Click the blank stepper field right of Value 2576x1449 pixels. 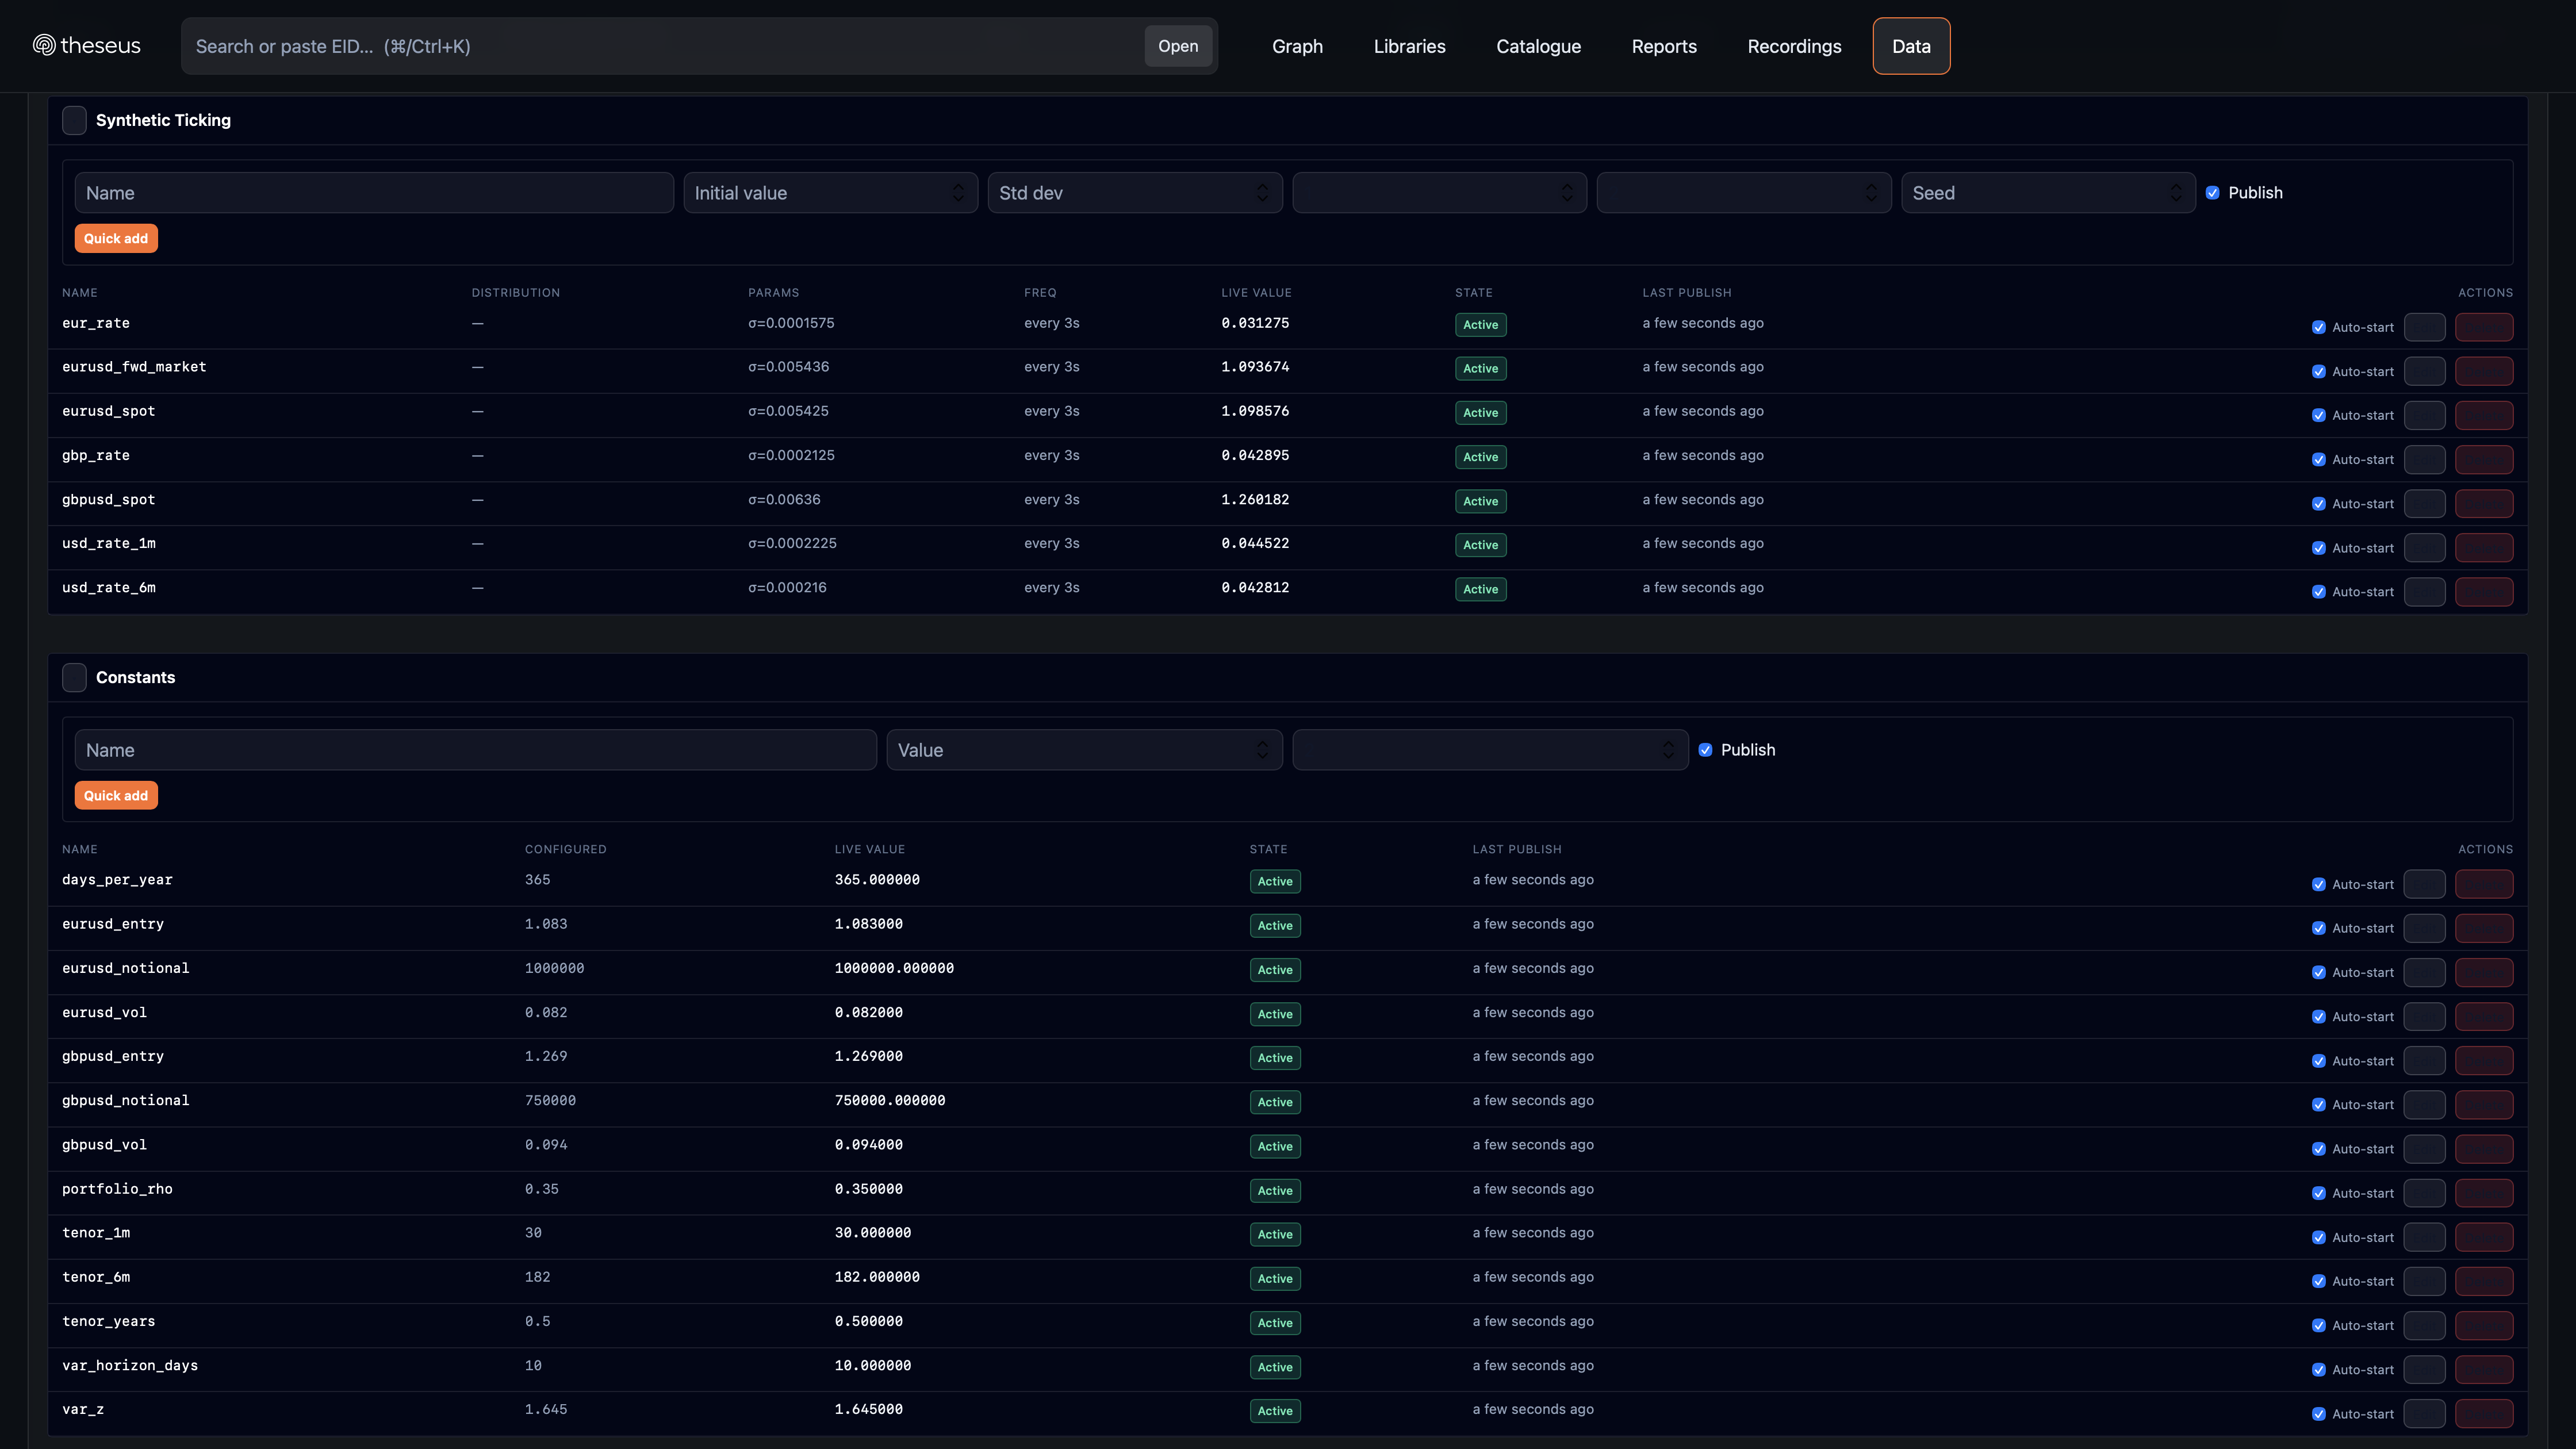[1490, 750]
